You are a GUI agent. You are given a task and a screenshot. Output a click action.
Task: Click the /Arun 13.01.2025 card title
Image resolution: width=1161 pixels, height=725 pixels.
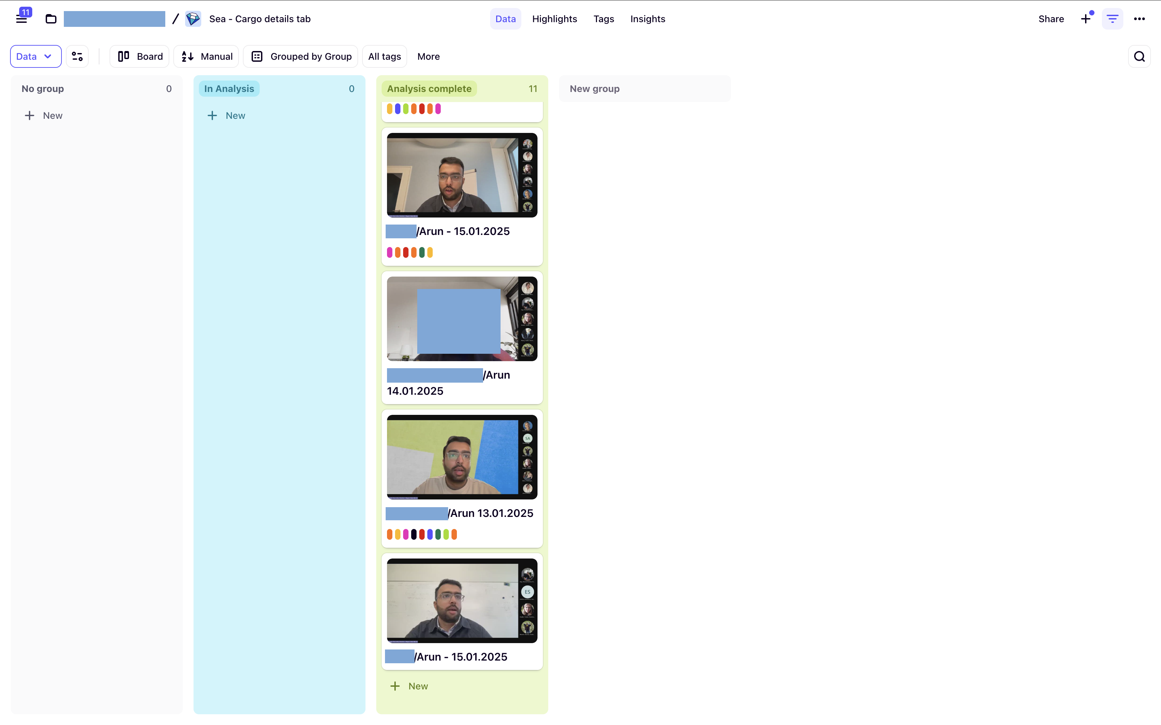(x=460, y=514)
